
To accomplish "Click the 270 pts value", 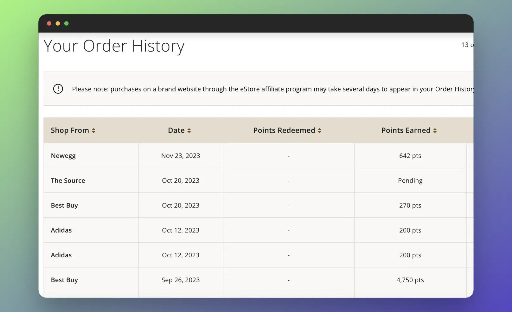I will pos(410,205).
